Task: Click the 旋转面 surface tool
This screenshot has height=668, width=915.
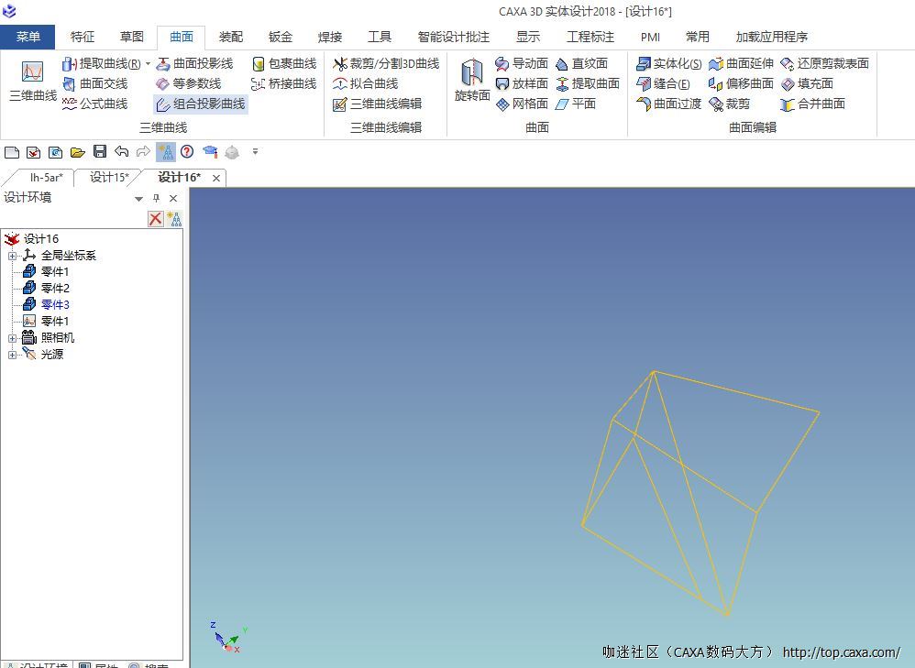Action: point(472,81)
